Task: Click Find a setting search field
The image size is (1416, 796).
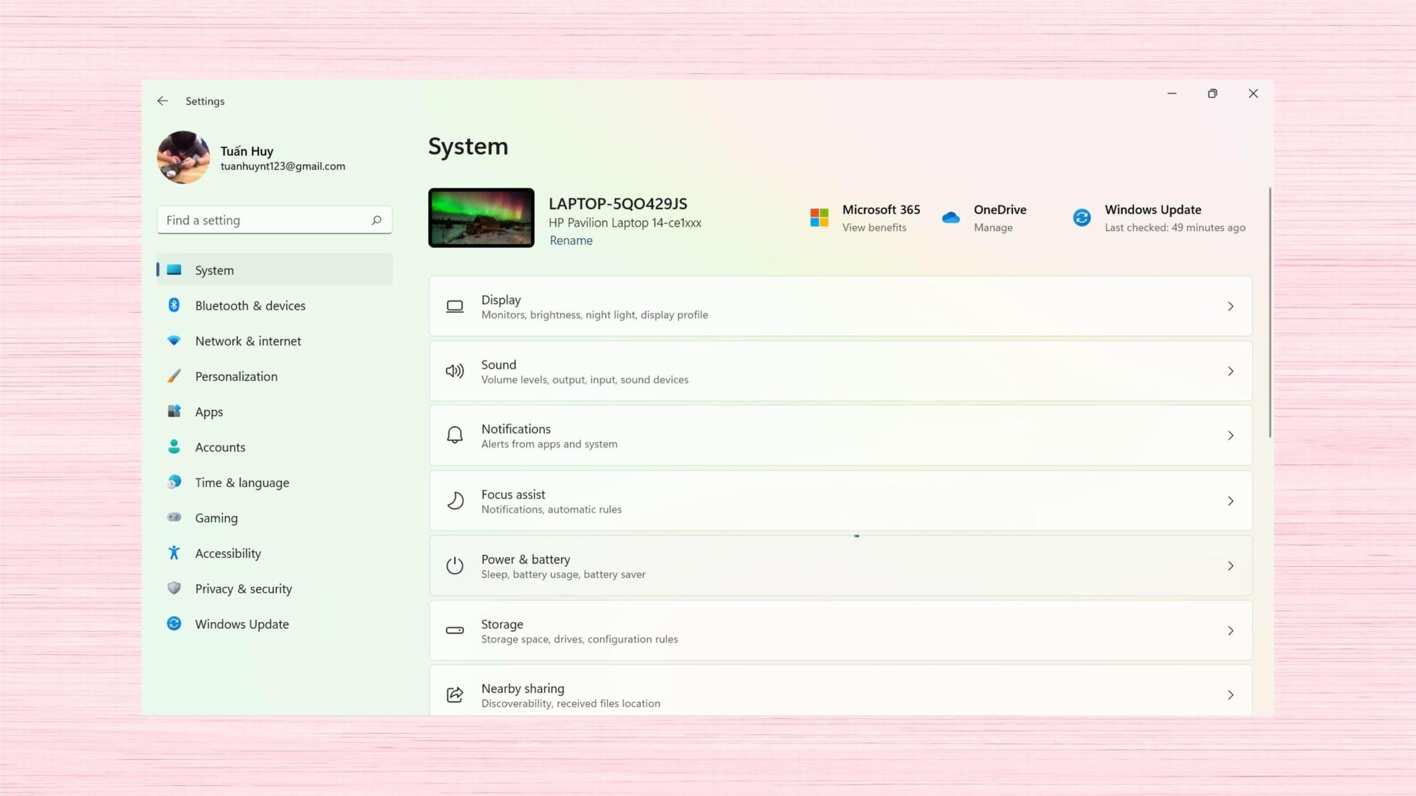Action: [275, 219]
